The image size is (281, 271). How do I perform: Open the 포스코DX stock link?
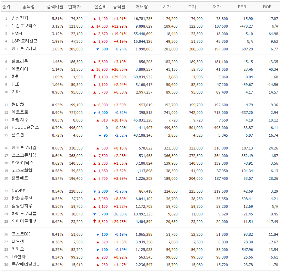click(x=21, y=234)
